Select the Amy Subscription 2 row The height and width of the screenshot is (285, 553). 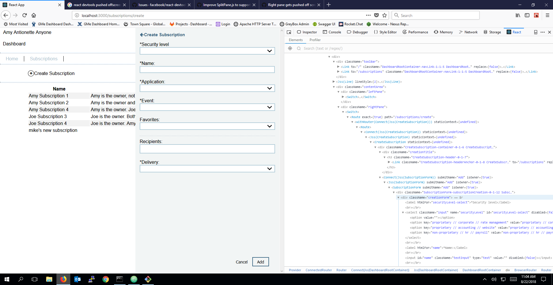point(82,103)
